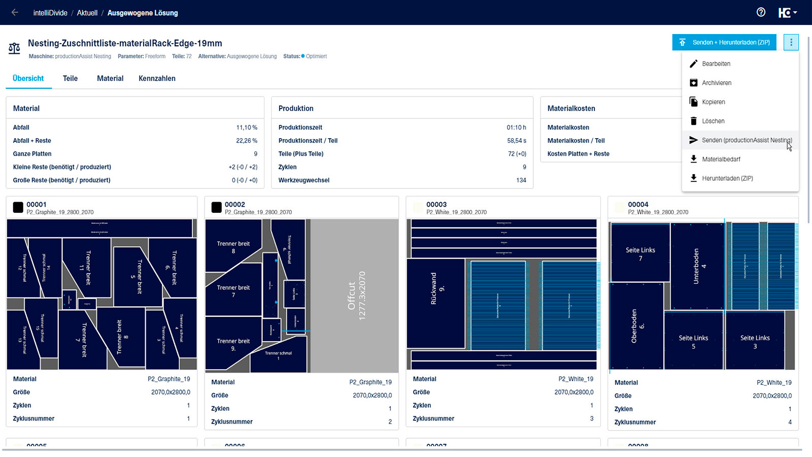
Task: Click the paper plane send icon
Action: [694, 140]
